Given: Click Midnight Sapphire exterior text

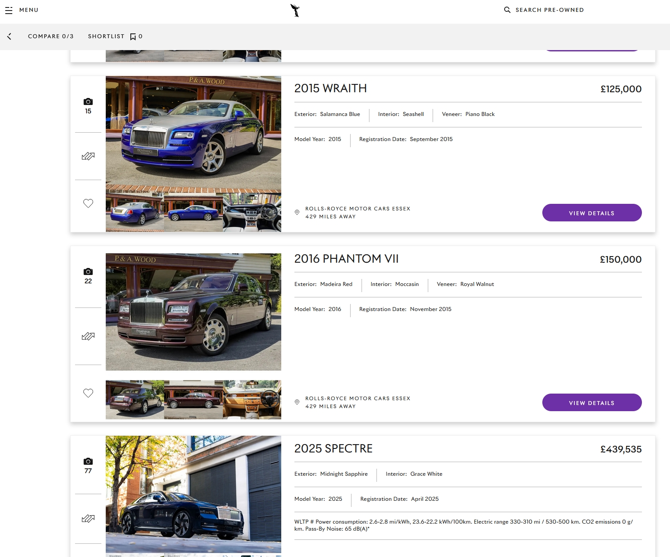Looking at the screenshot, I should click(344, 474).
